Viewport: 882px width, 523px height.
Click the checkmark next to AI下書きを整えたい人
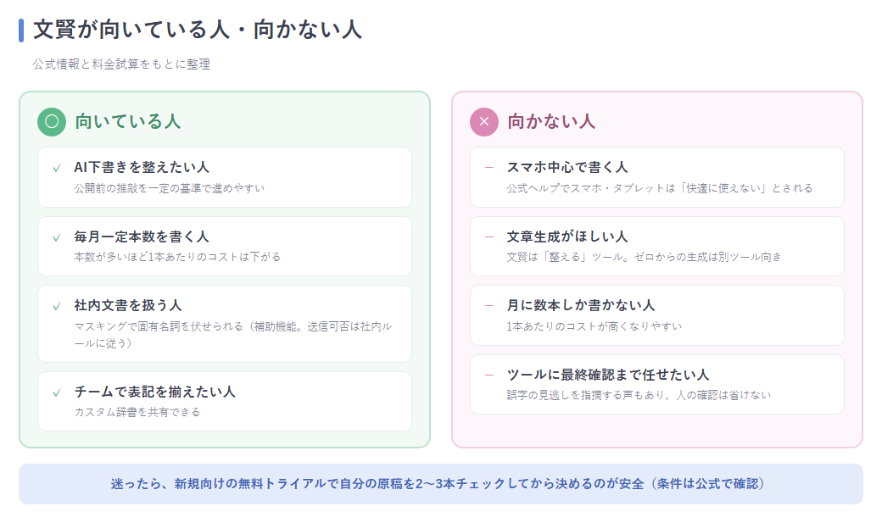57,168
